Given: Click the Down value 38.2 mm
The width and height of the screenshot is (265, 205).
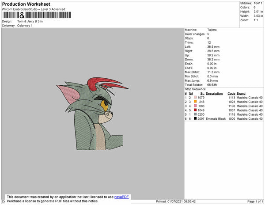Looking at the screenshot, I should pyautogui.click(x=213, y=60).
